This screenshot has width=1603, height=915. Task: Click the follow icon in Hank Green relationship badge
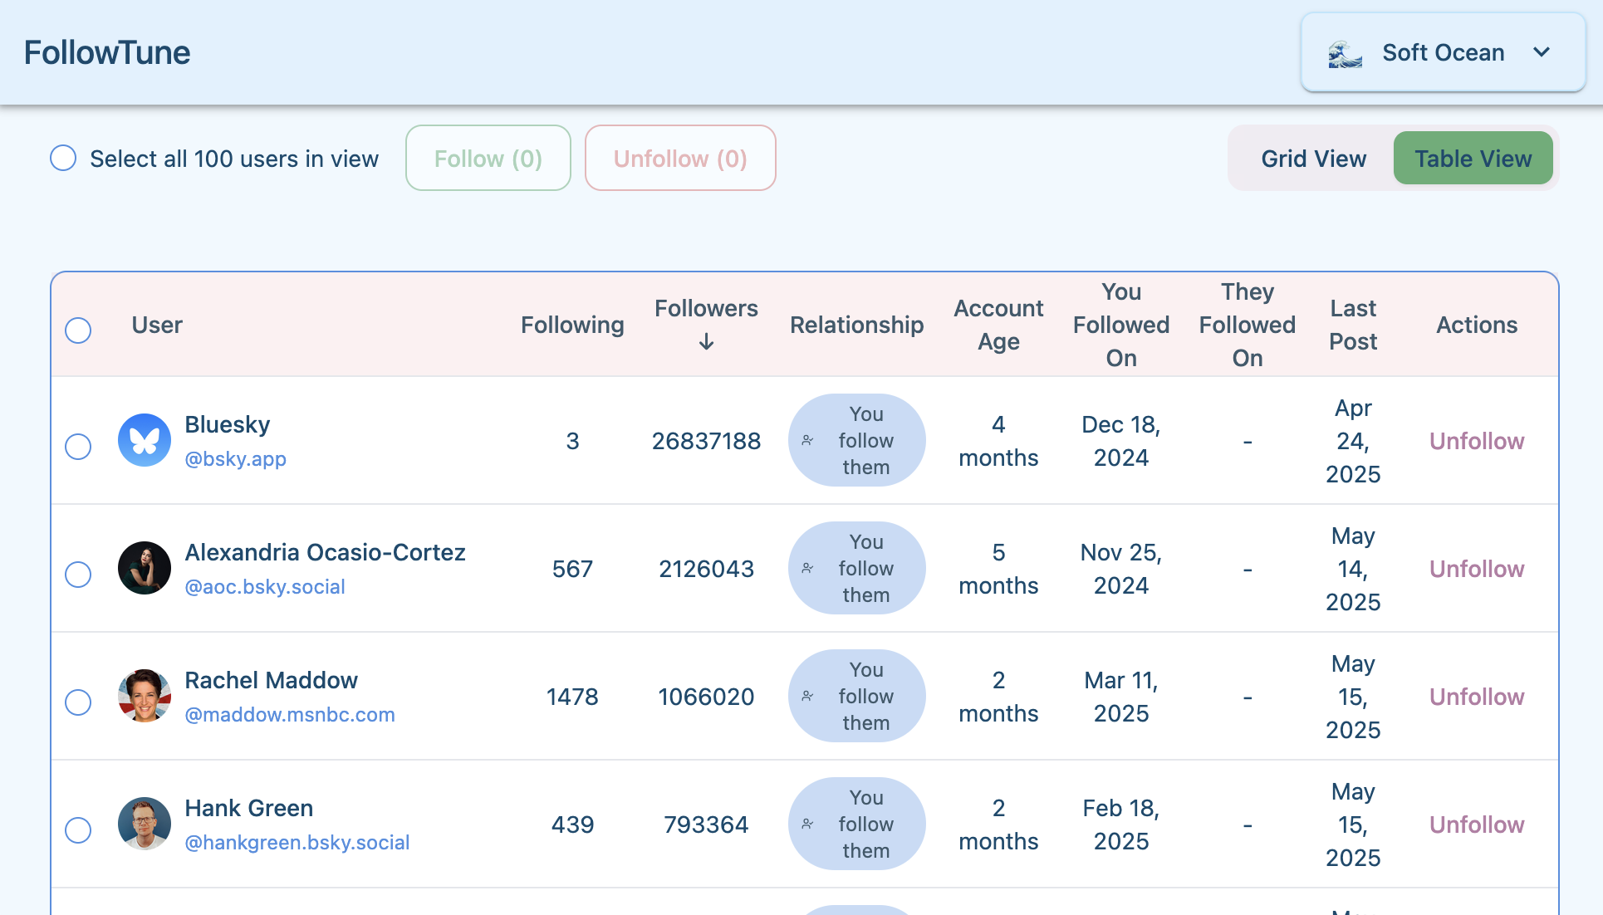coord(807,824)
